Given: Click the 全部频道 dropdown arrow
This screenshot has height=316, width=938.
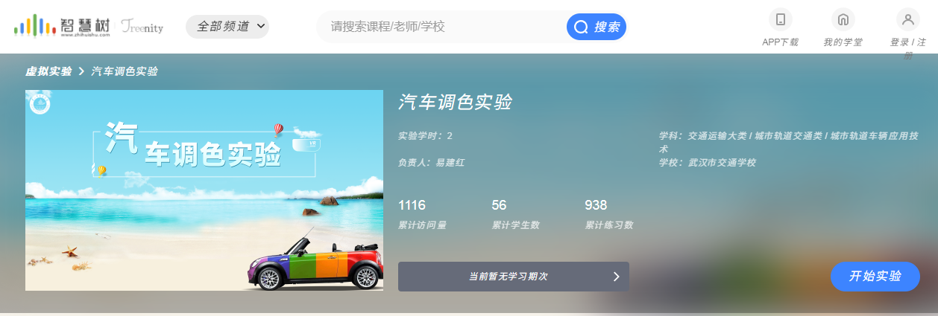Looking at the screenshot, I should [260, 26].
